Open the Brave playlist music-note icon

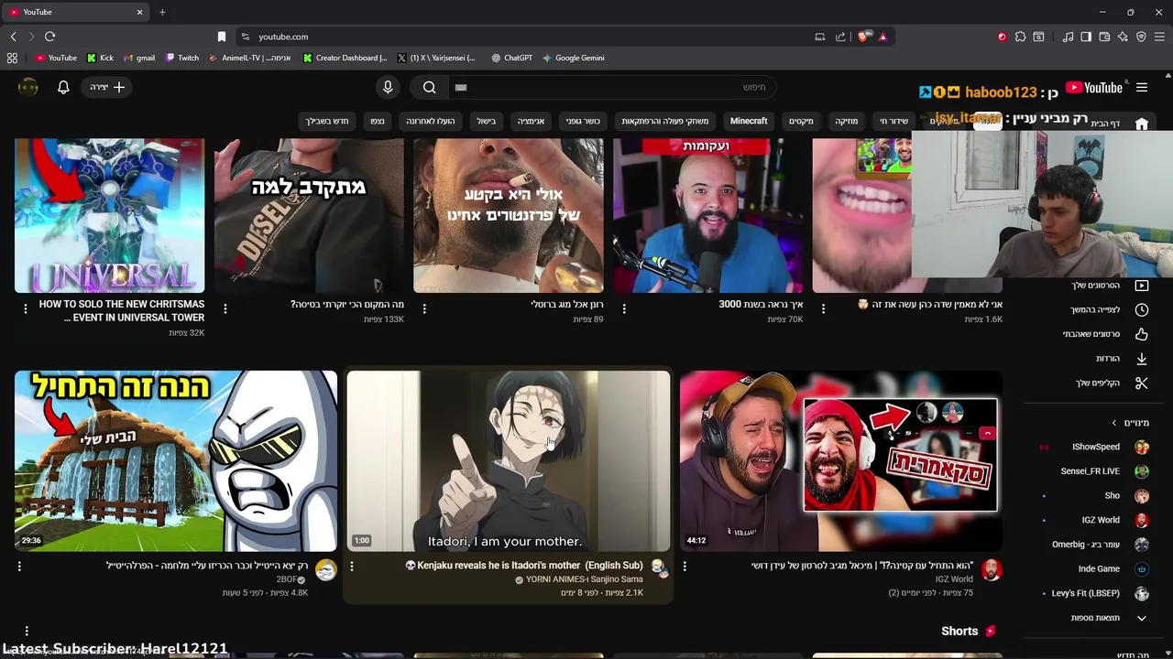tap(1069, 37)
